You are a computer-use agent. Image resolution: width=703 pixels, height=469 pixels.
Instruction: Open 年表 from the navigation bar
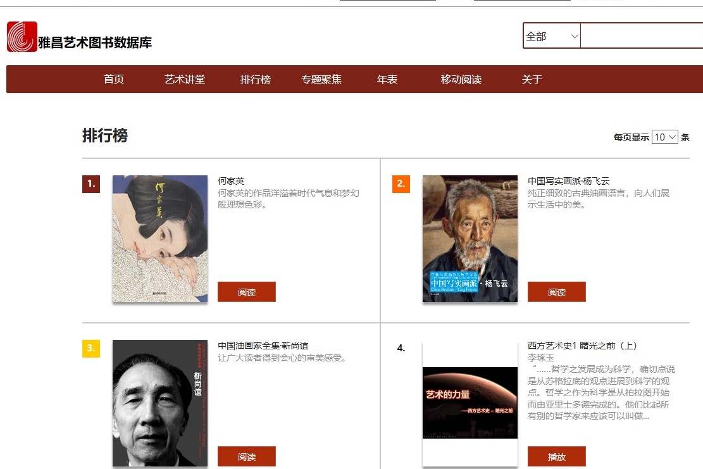[x=387, y=79]
